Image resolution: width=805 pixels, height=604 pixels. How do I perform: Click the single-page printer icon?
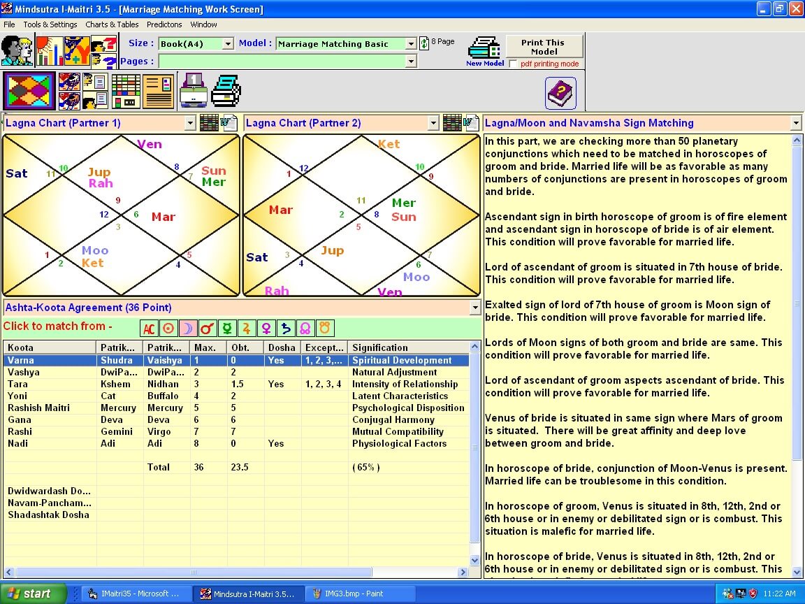pyautogui.click(x=194, y=90)
